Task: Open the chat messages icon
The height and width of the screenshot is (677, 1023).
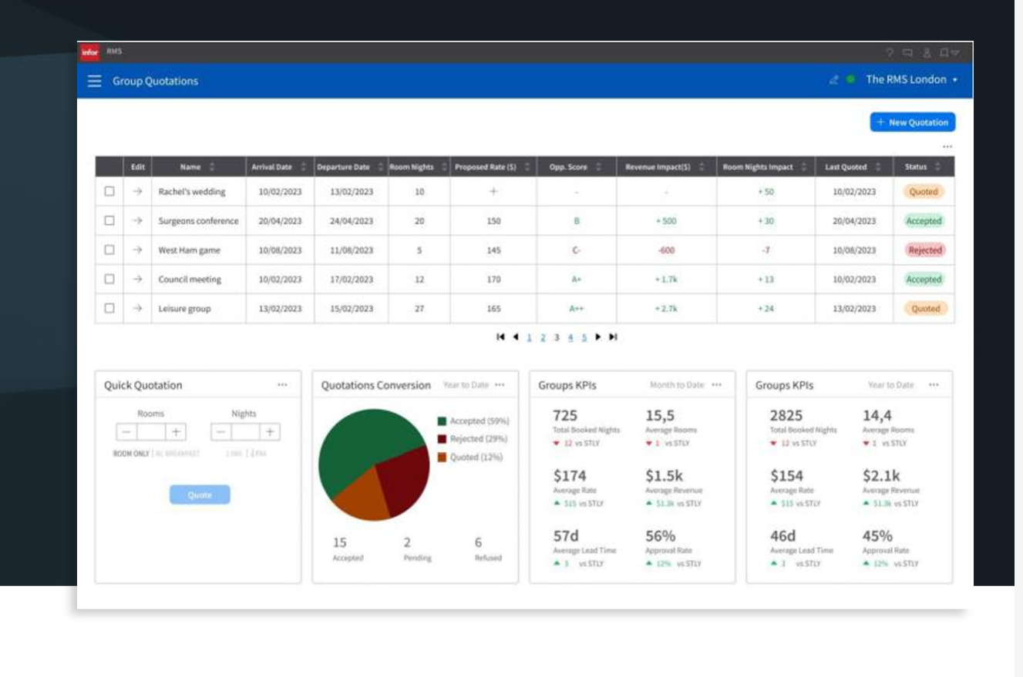Action: tap(907, 52)
